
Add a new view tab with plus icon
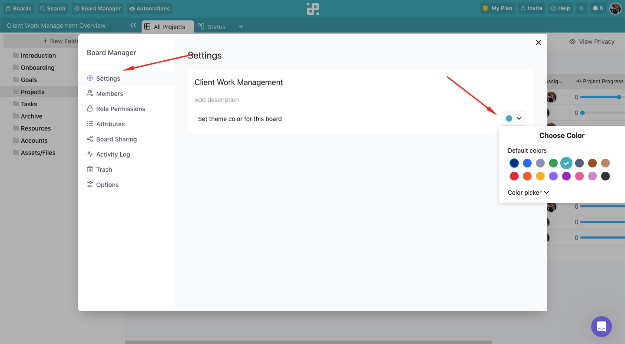click(x=241, y=27)
